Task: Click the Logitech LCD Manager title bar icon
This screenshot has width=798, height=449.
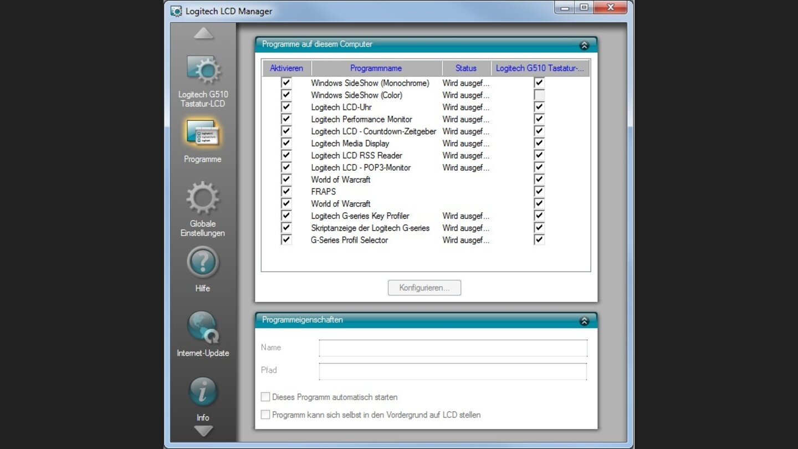Action: [176, 11]
